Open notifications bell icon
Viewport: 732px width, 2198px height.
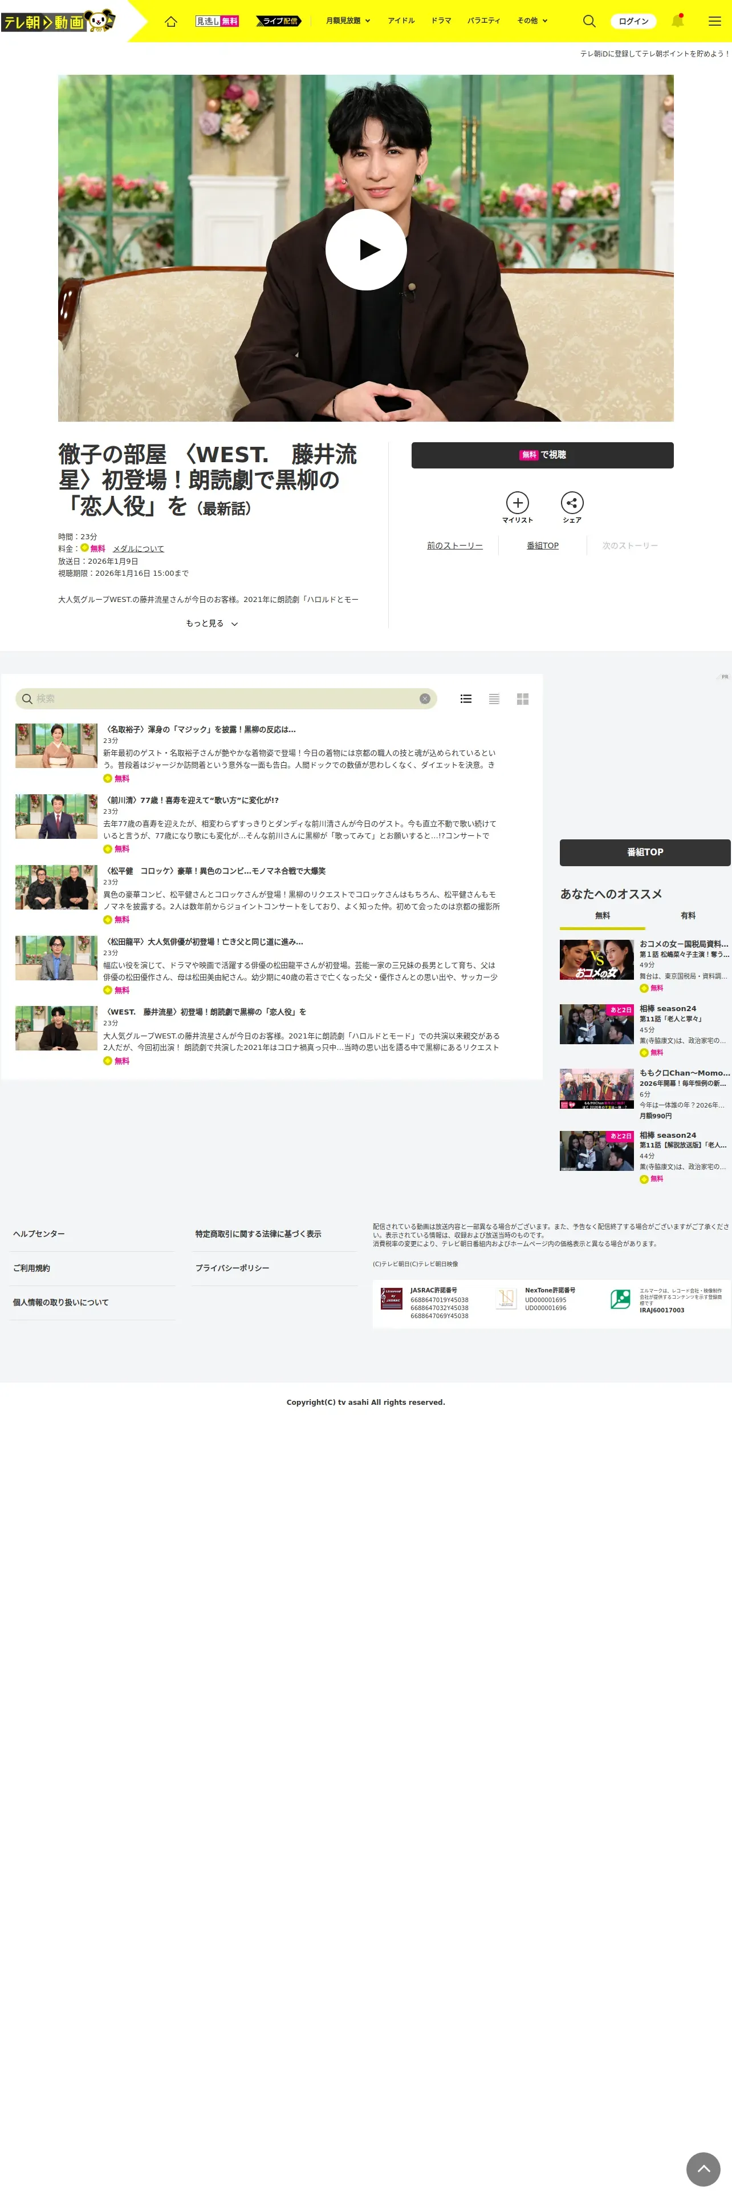tap(678, 21)
